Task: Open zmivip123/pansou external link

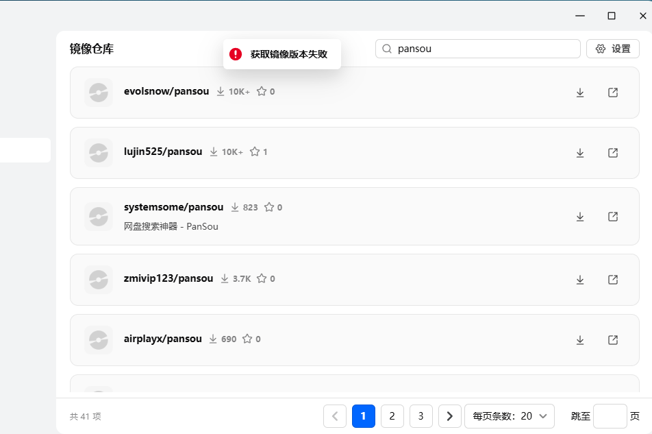Action: pos(613,279)
